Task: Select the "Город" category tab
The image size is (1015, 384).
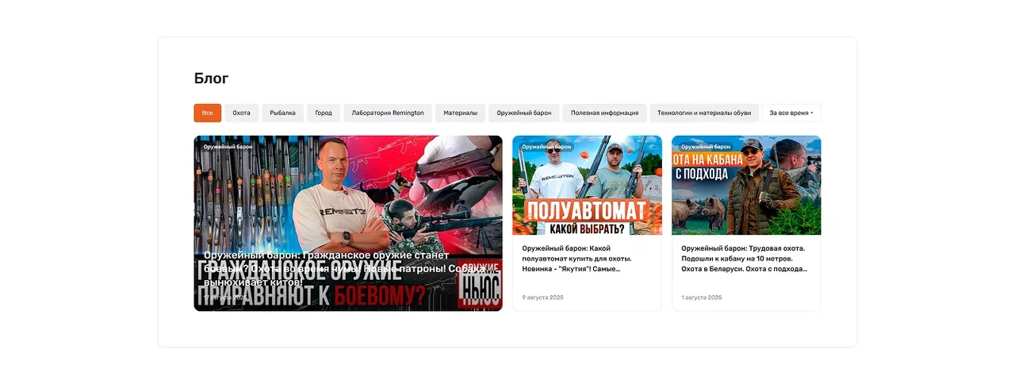Action: coord(324,113)
